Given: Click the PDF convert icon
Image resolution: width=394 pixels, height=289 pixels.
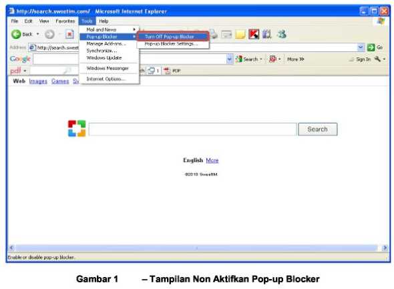Looking at the screenshot, I should 167,71.
